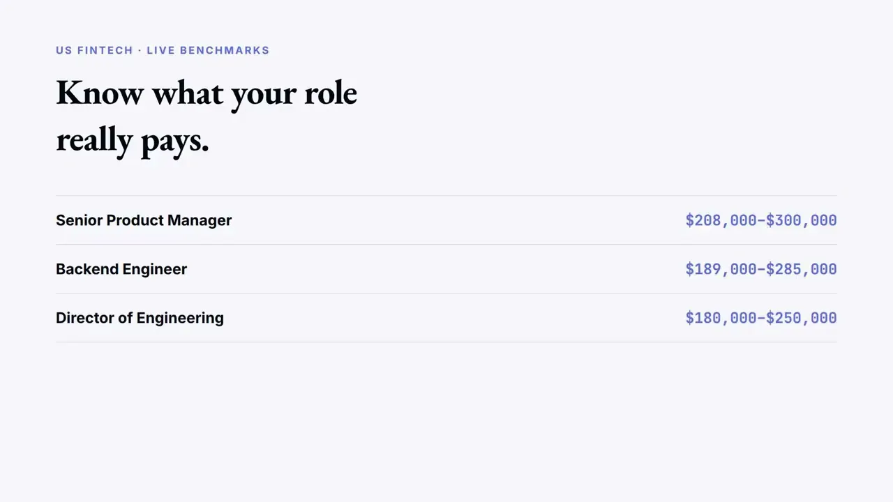This screenshot has height=502, width=893.
Task: Click the word "role" in the headline
Action: point(331,93)
